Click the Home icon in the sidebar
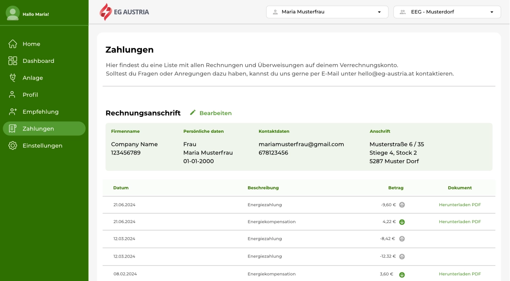 tap(12, 44)
